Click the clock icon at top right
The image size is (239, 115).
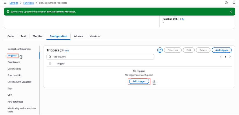coord(234,3)
